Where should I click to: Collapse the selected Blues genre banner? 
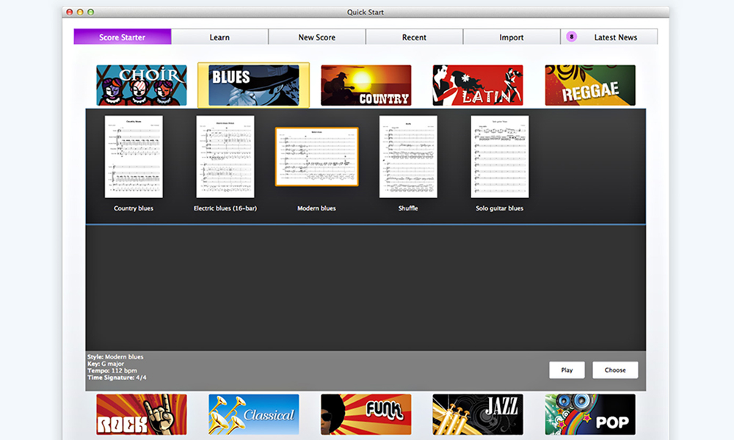[253, 85]
